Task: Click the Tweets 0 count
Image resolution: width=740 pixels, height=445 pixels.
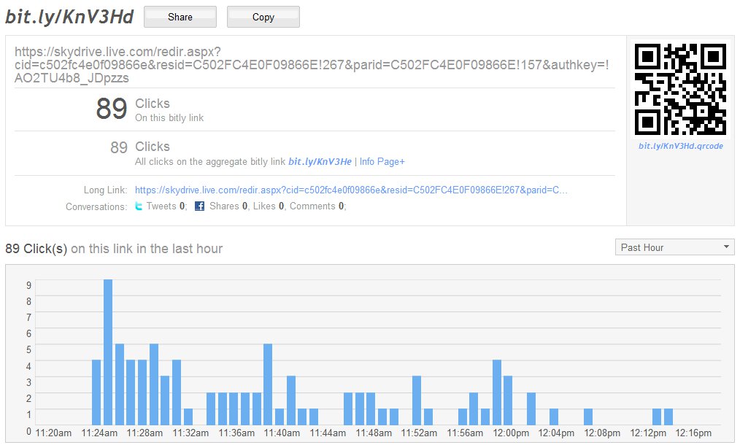Action: point(165,206)
